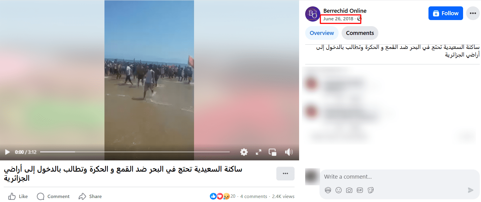Play the video
Viewport: 481px width, 202px height.
[8, 152]
